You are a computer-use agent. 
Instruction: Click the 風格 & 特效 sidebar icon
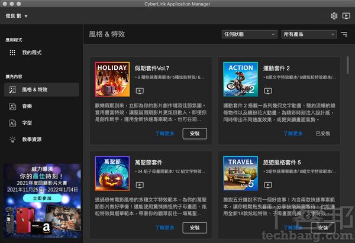click(12, 90)
